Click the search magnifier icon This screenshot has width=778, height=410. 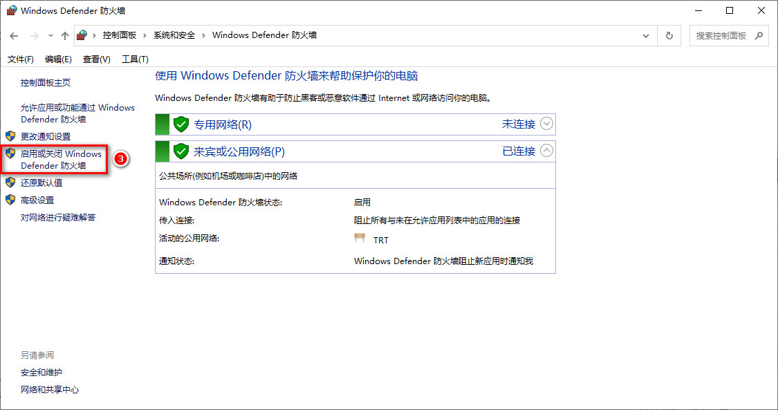pyautogui.click(x=759, y=36)
